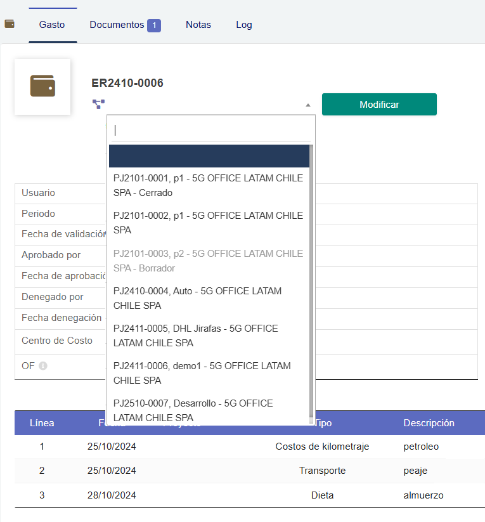Switch to the Notas tab
This screenshot has width=485, height=522.
click(x=198, y=25)
